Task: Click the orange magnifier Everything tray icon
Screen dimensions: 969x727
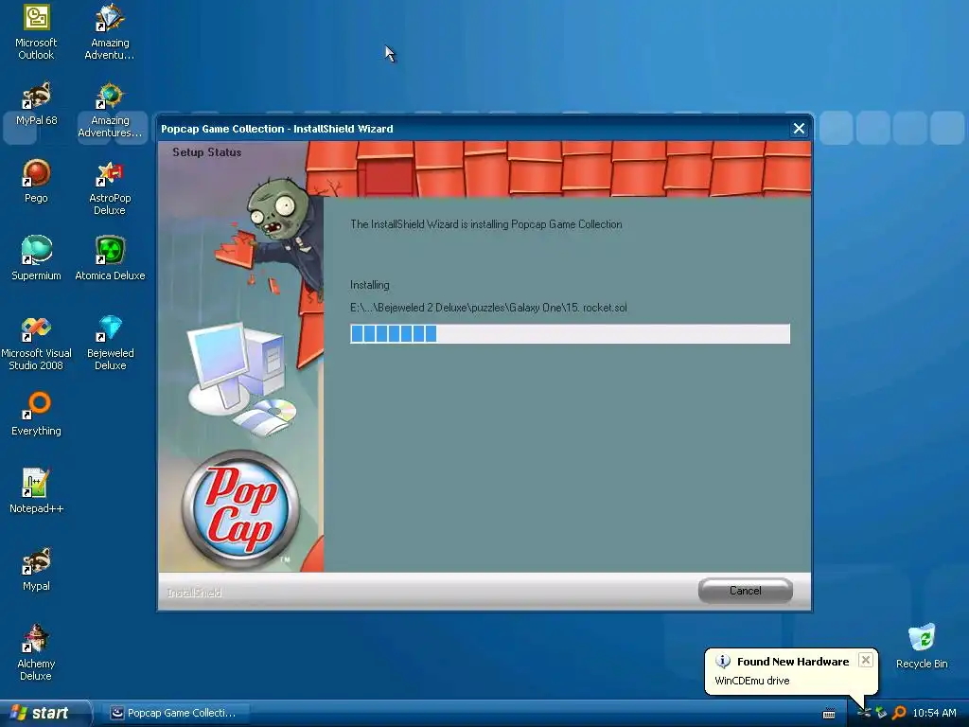Action: click(899, 713)
